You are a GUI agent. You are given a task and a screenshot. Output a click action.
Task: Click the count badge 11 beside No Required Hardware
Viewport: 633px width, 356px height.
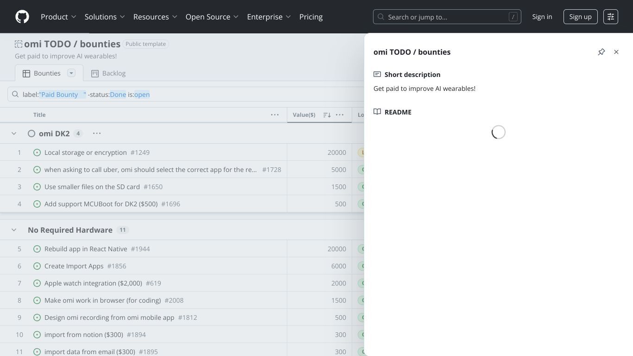[x=122, y=230]
